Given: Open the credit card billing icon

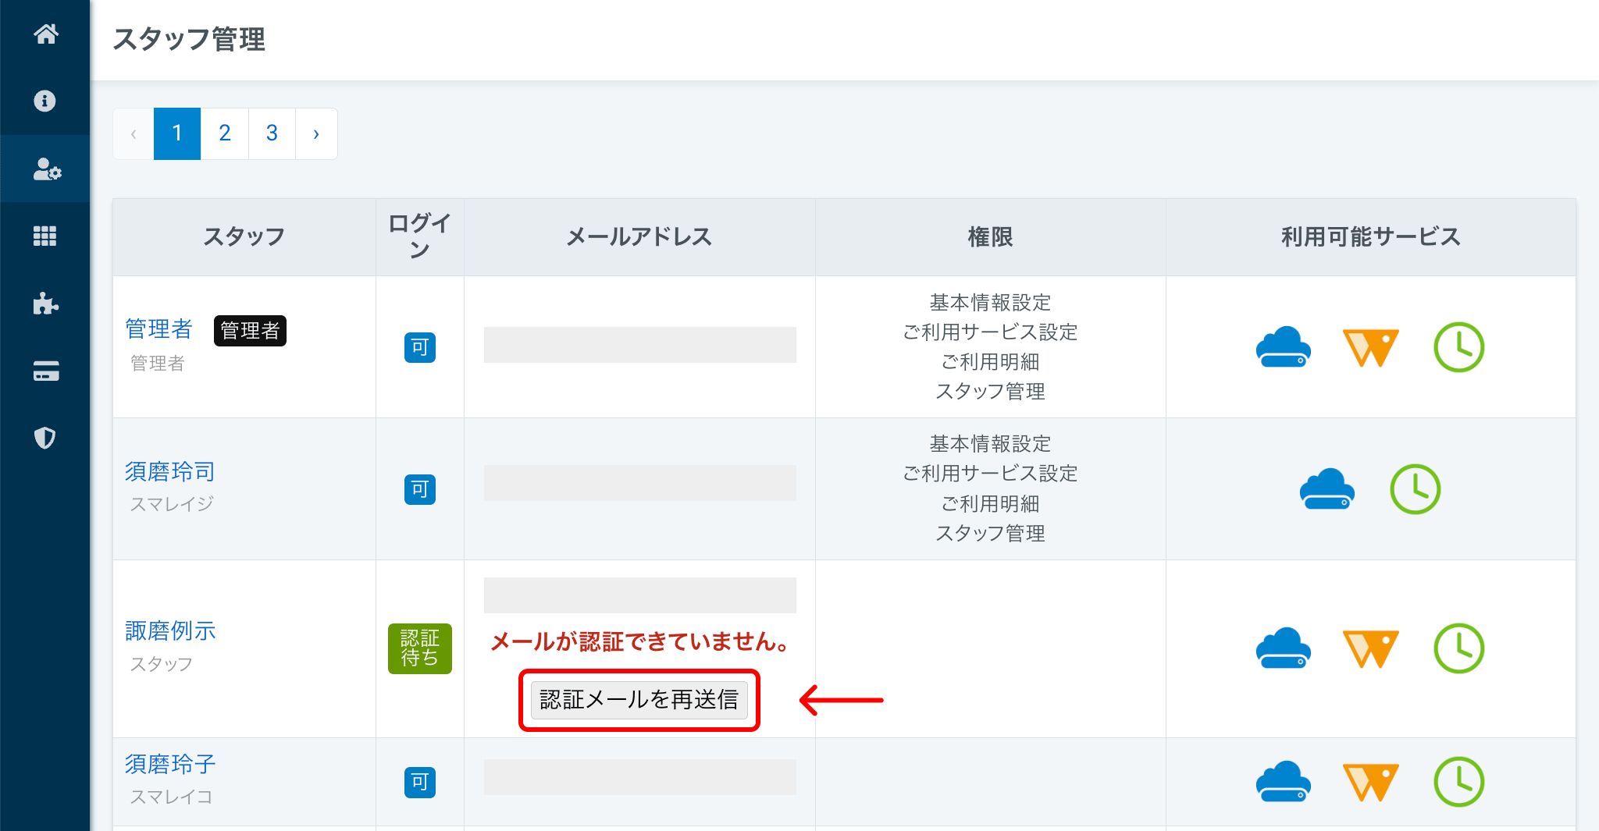Looking at the screenshot, I should (45, 371).
